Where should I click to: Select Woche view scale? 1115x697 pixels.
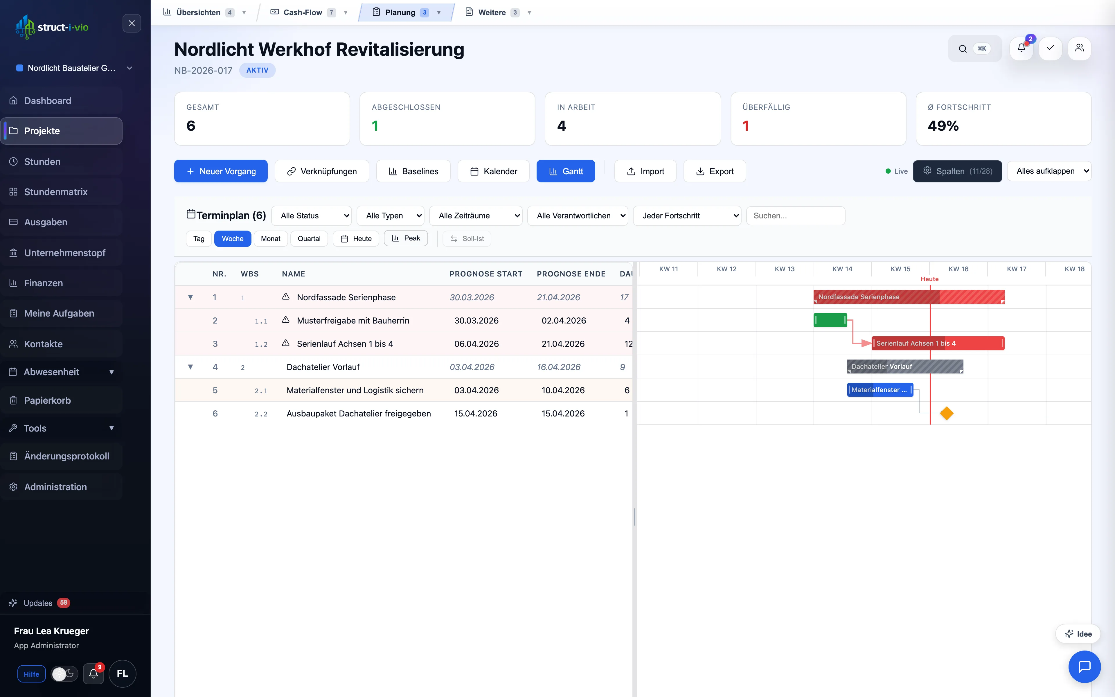tap(233, 238)
